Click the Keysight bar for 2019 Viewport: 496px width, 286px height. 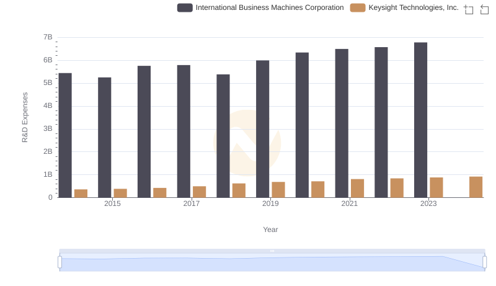point(278,189)
